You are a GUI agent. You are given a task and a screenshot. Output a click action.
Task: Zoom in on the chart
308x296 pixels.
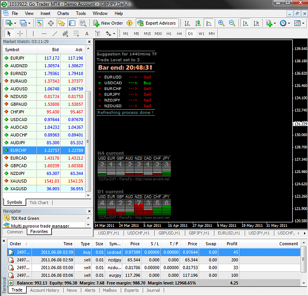pyautogui.click(x=221, y=23)
